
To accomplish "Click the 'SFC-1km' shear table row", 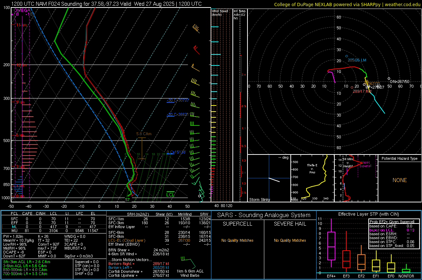I will (x=160, y=219).
